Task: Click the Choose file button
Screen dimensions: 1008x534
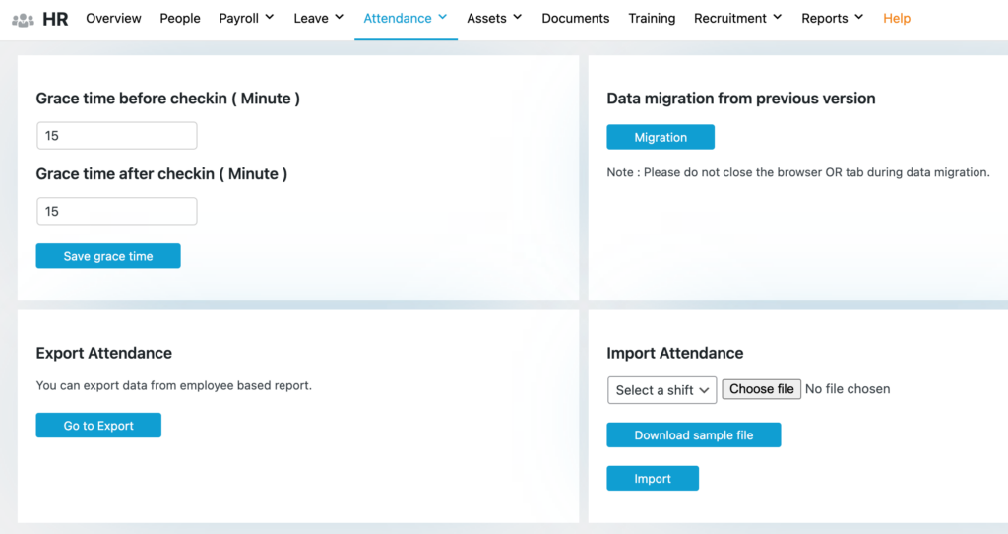Action: [x=761, y=388]
